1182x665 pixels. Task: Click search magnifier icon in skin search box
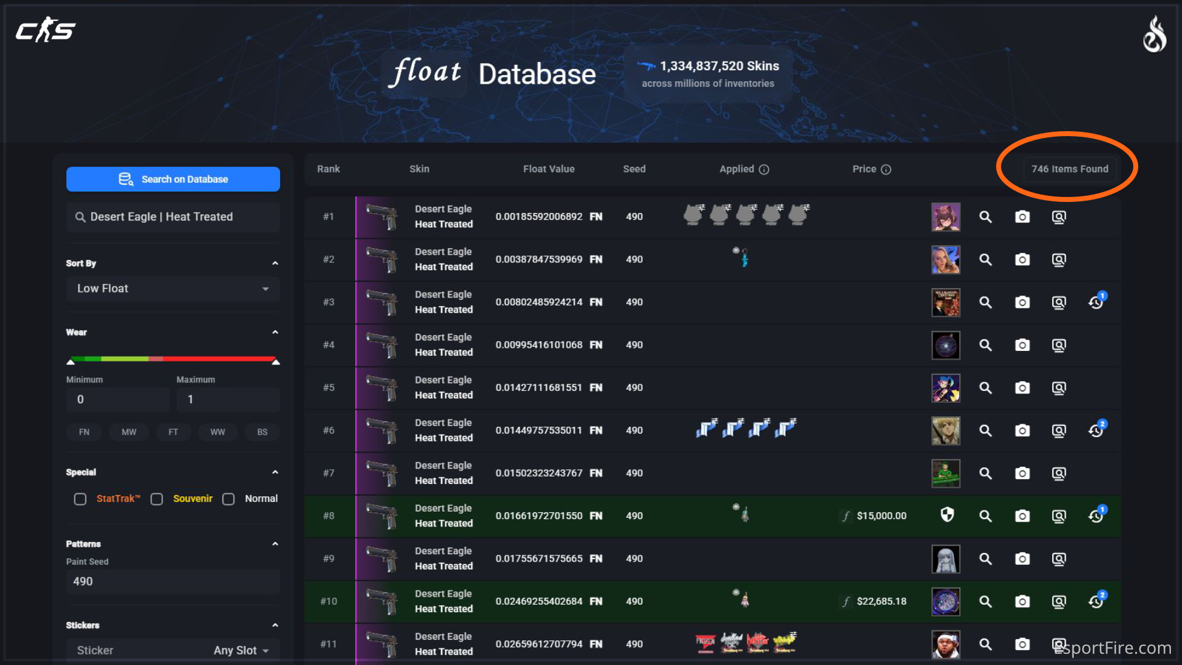(x=80, y=217)
